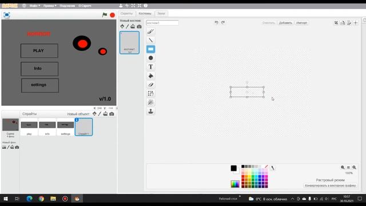
Task: Choose new sprite from library icon
Action: pyautogui.click(x=94, y=114)
